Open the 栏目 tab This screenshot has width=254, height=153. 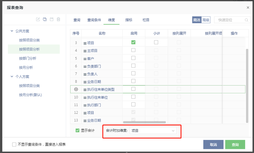coord(146,20)
